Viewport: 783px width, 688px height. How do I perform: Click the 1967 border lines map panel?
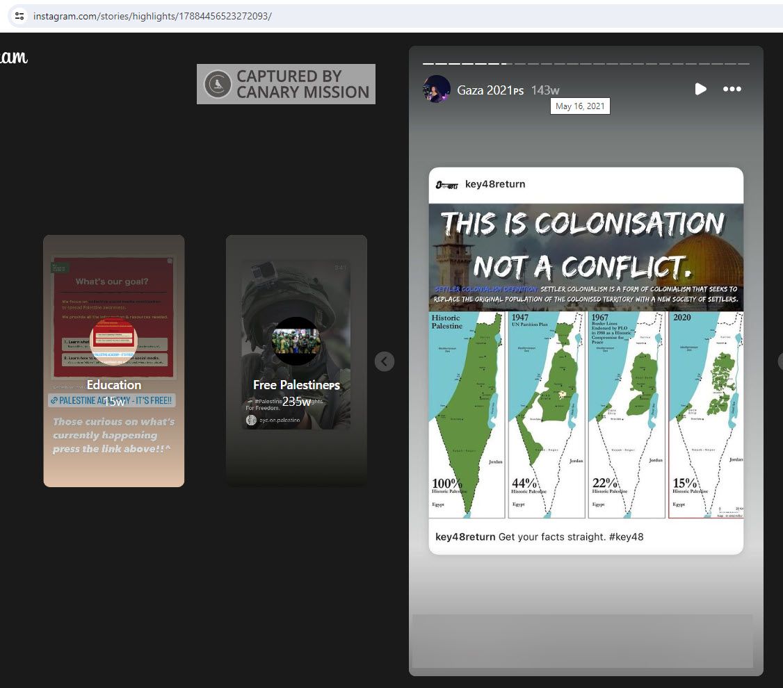(627, 415)
